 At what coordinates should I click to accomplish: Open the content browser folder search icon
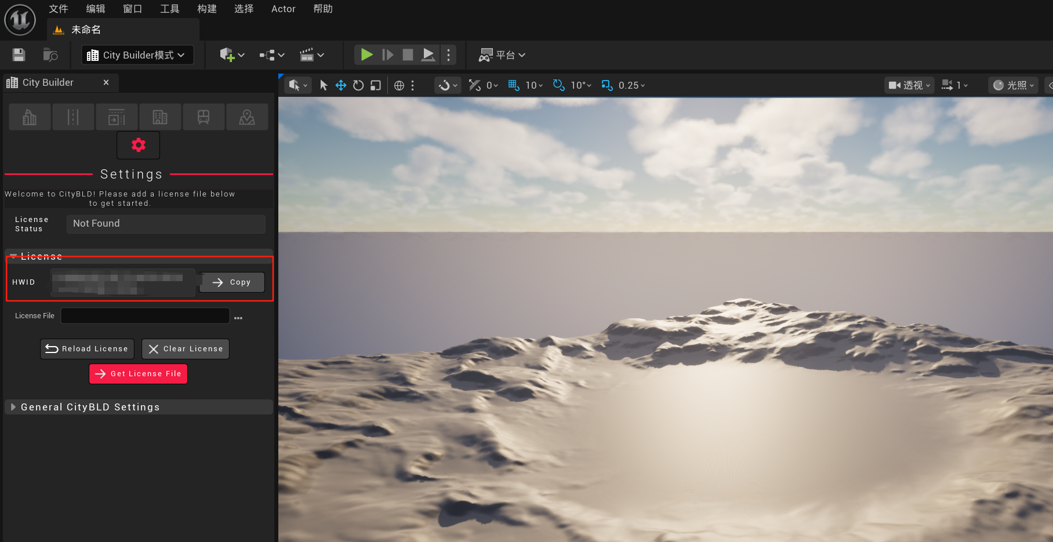50,55
